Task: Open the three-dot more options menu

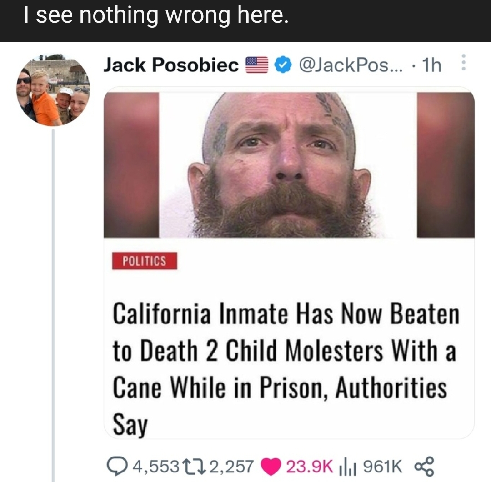Action: coord(464,62)
